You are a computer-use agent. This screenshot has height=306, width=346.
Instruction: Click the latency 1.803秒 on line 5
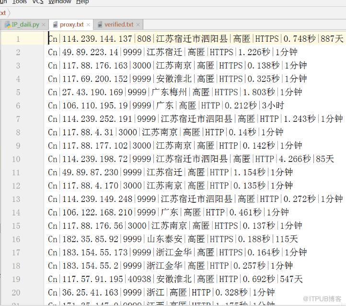point(259,92)
